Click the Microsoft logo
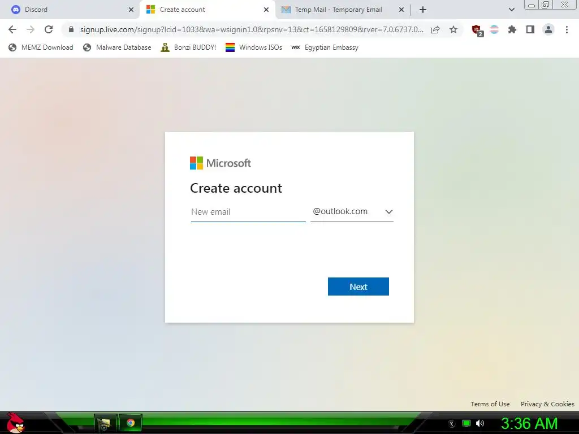Image resolution: width=579 pixels, height=434 pixels. (x=221, y=163)
